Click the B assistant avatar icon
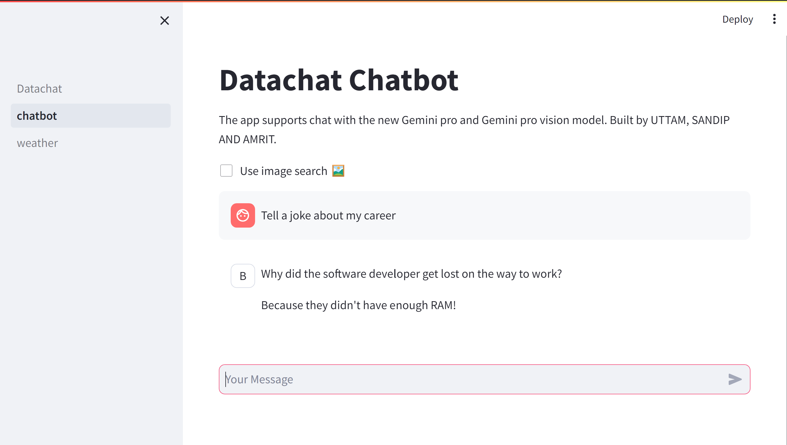The image size is (787, 445). (x=243, y=276)
